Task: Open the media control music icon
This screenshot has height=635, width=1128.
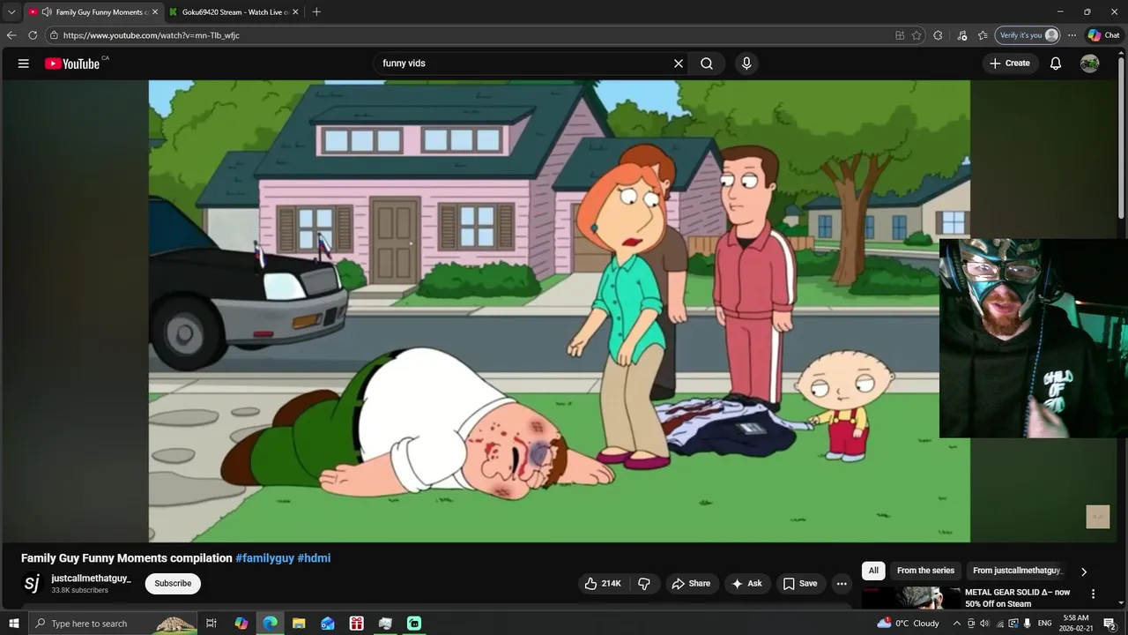Action: [x=961, y=35]
